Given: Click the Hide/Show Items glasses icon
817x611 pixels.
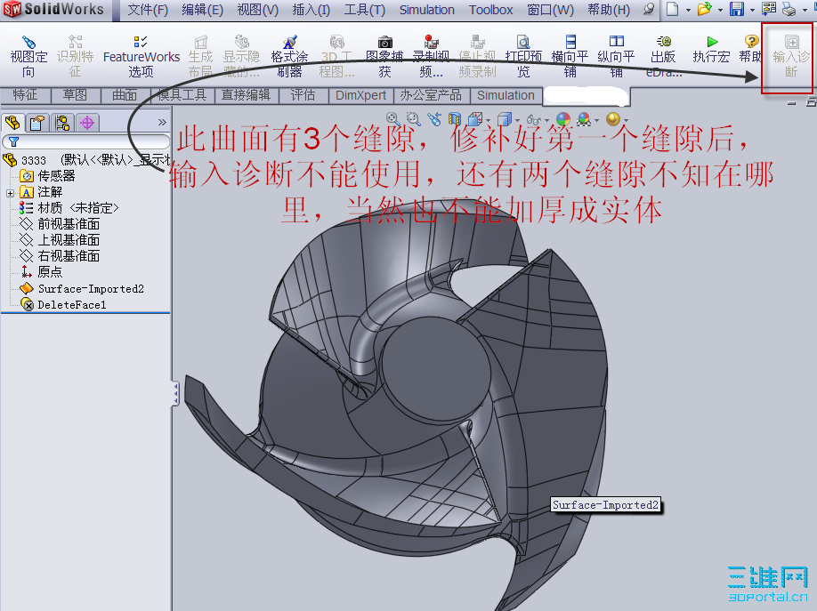Looking at the screenshot, I should 534,120.
